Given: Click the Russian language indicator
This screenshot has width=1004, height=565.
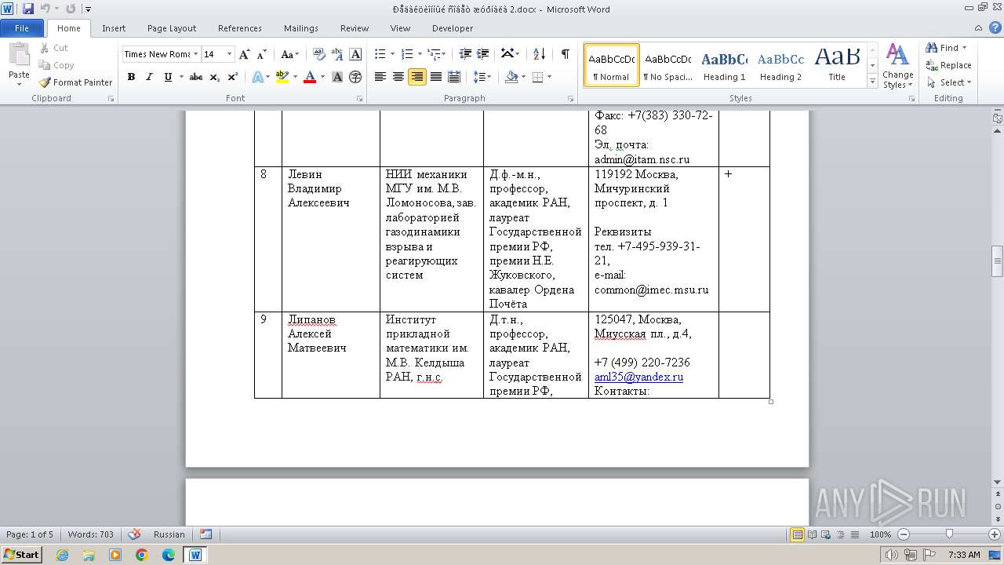Looking at the screenshot, I should pyautogui.click(x=169, y=534).
